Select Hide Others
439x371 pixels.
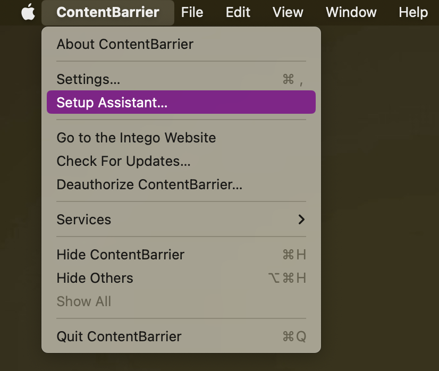(x=181, y=278)
